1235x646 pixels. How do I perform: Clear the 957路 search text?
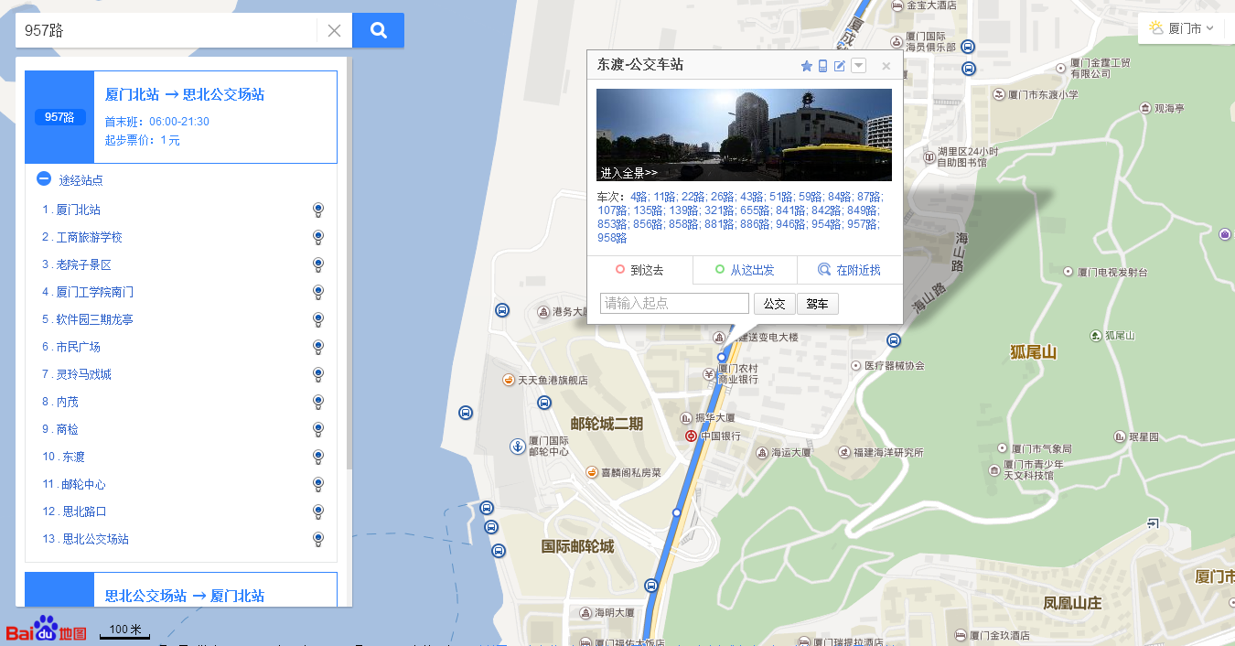pyautogui.click(x=334, y=30)
